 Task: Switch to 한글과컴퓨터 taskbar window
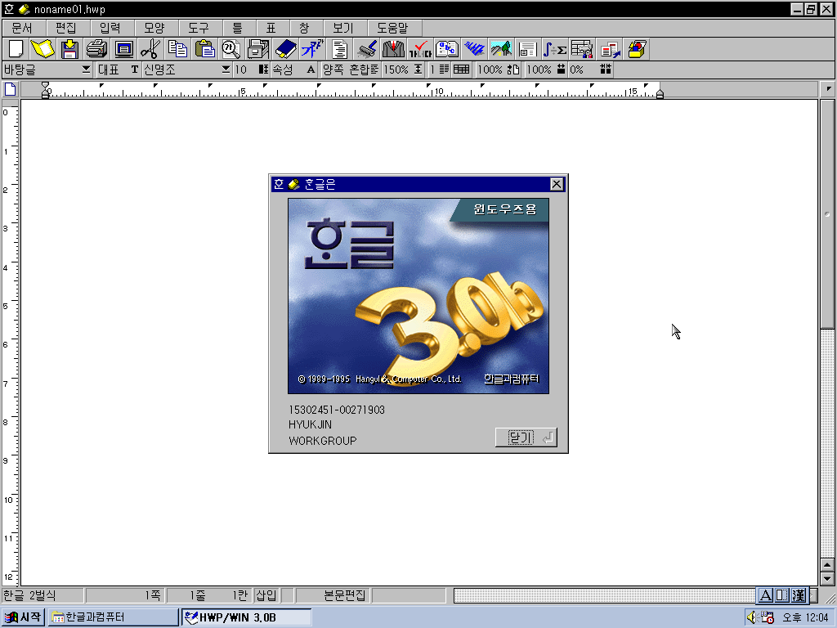pos(113,617)
